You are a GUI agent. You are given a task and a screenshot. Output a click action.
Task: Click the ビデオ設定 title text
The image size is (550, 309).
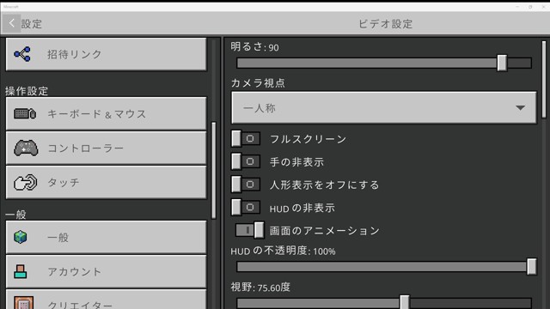pos(385,24)
